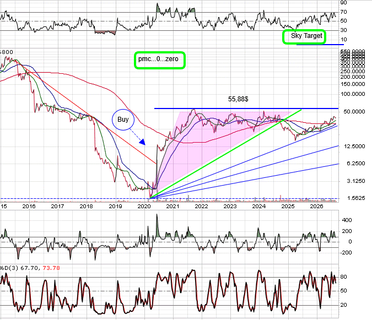Click the 2023 year axis label
Screen dimensions: 372x320
point(230,206)
